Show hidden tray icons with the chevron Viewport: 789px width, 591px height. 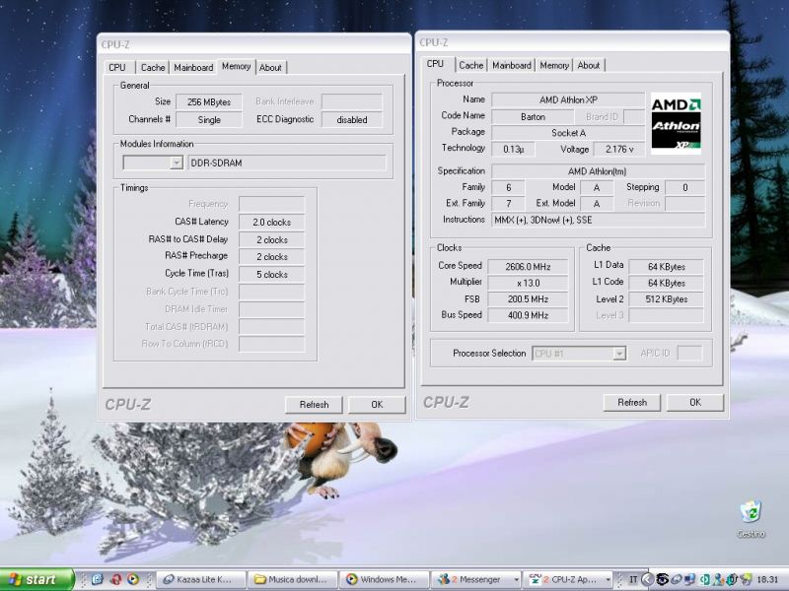(x=648, y=580)
